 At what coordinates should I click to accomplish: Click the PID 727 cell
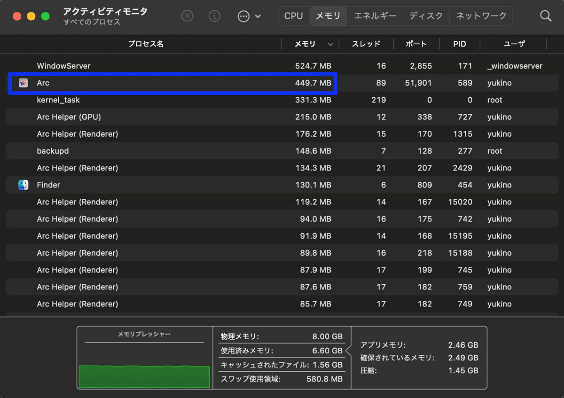(465, 117)
